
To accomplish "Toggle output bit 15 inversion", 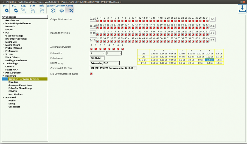I will (x=151, y=21).
